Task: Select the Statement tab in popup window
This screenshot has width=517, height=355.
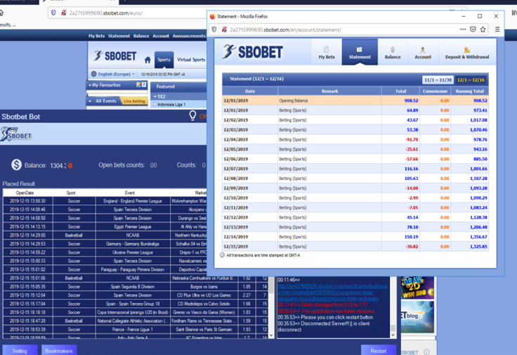Action: pyautogui.click(x=360, y=52)
